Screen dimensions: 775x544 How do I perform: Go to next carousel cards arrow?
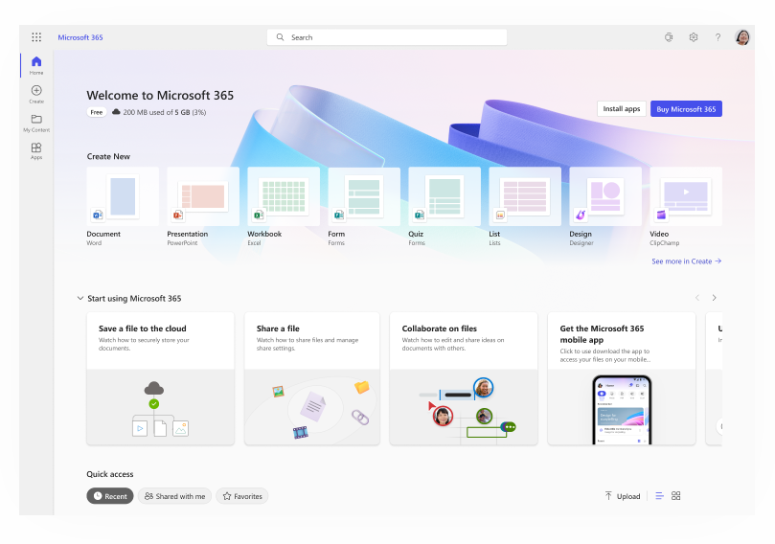coord(714,298)
